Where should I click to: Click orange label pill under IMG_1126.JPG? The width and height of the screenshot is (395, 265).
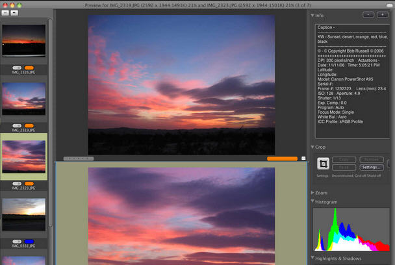(29, 68)
